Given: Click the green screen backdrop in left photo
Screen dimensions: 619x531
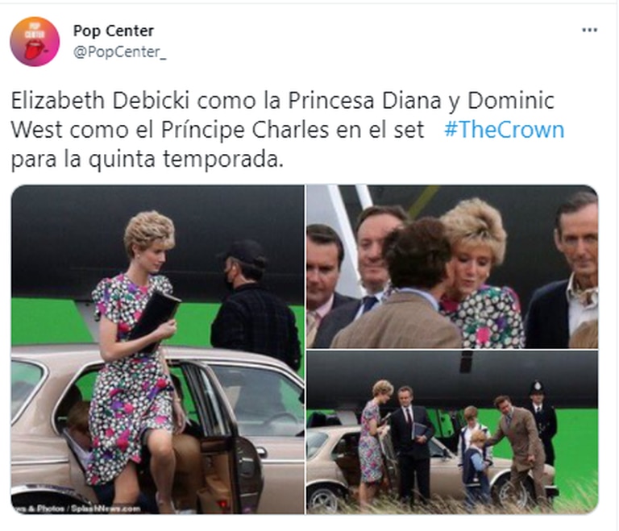Looking at the screenshot, I should click(52, 322).
